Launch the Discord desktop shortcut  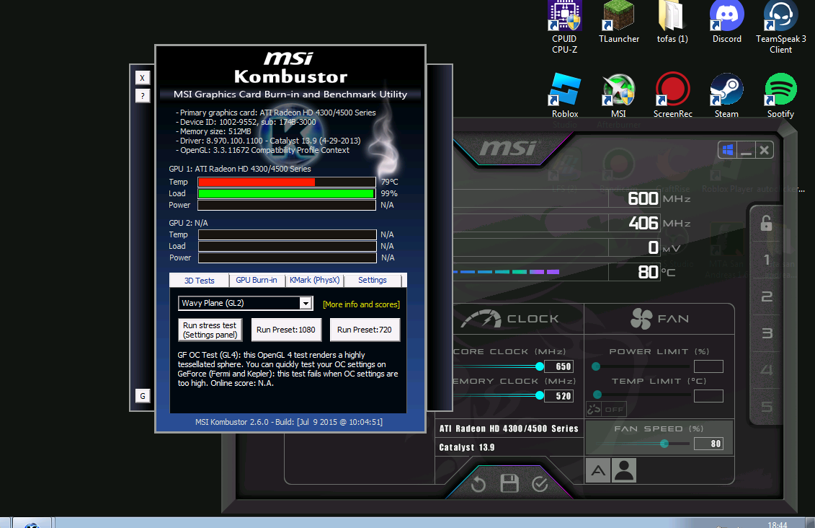(x=726, y=22)
